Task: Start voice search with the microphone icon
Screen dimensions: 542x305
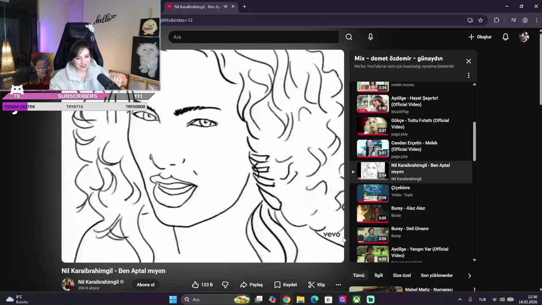Action: point(371,37)
